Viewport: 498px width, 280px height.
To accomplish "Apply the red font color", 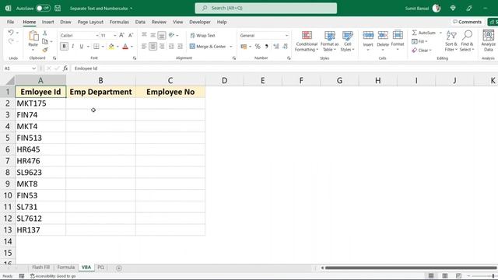I will (125, 47).
